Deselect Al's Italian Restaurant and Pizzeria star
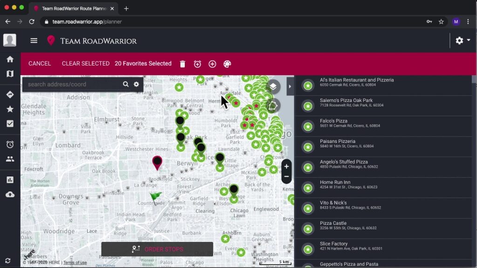The image size is (477, 268). (308, 86)
